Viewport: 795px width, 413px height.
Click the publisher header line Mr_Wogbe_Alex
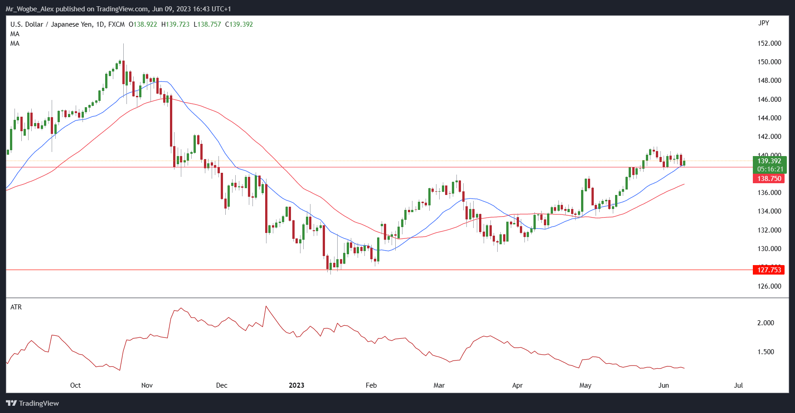(x=118, y=9)
